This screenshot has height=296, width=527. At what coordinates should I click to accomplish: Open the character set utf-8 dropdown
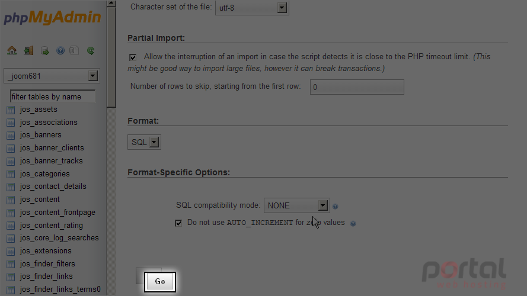point(252,7)
